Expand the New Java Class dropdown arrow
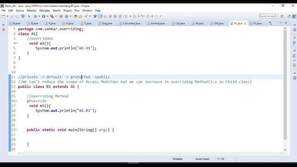Screen dimensions: 297x167 pos(70,16)
